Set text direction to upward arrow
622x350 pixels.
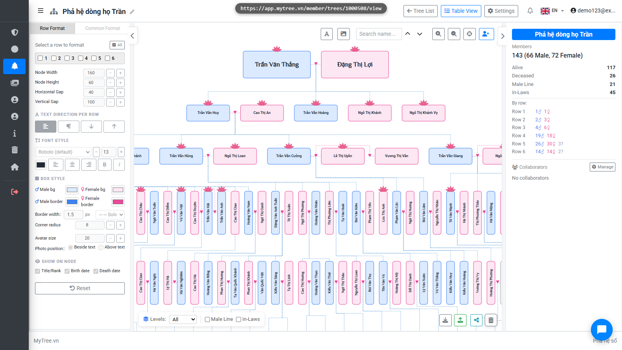(114, 126)
